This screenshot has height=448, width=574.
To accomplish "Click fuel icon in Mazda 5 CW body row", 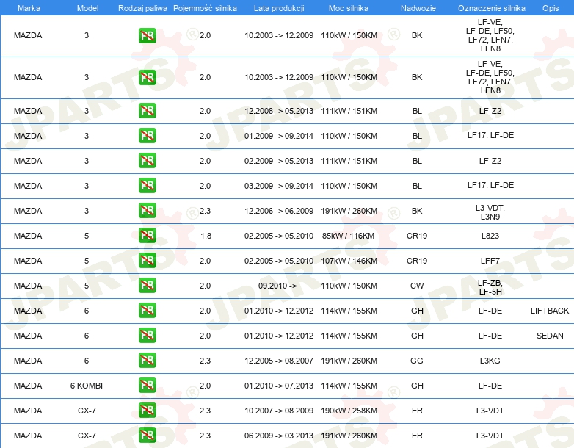I will pos(147,286).
